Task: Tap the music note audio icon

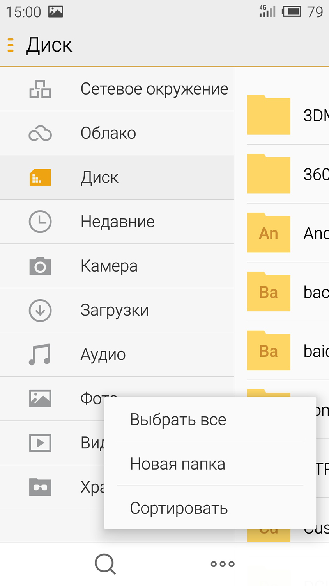Action: (40, 354)
